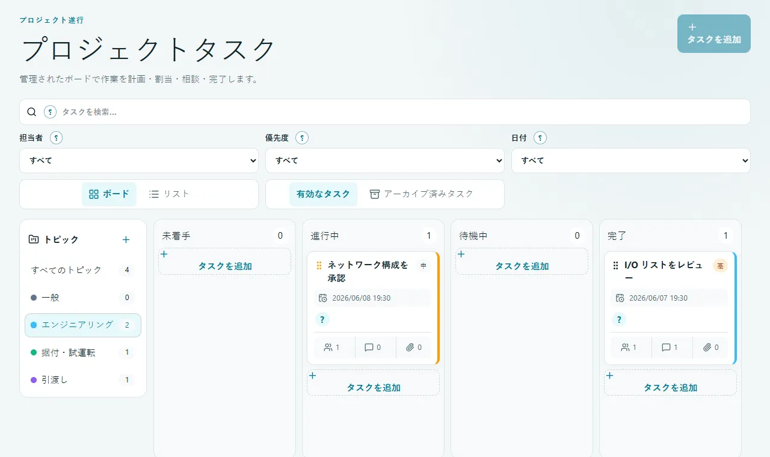Select エンジニアリング topic
Viewport: 770px width, 457px height.
coord(83,325)
